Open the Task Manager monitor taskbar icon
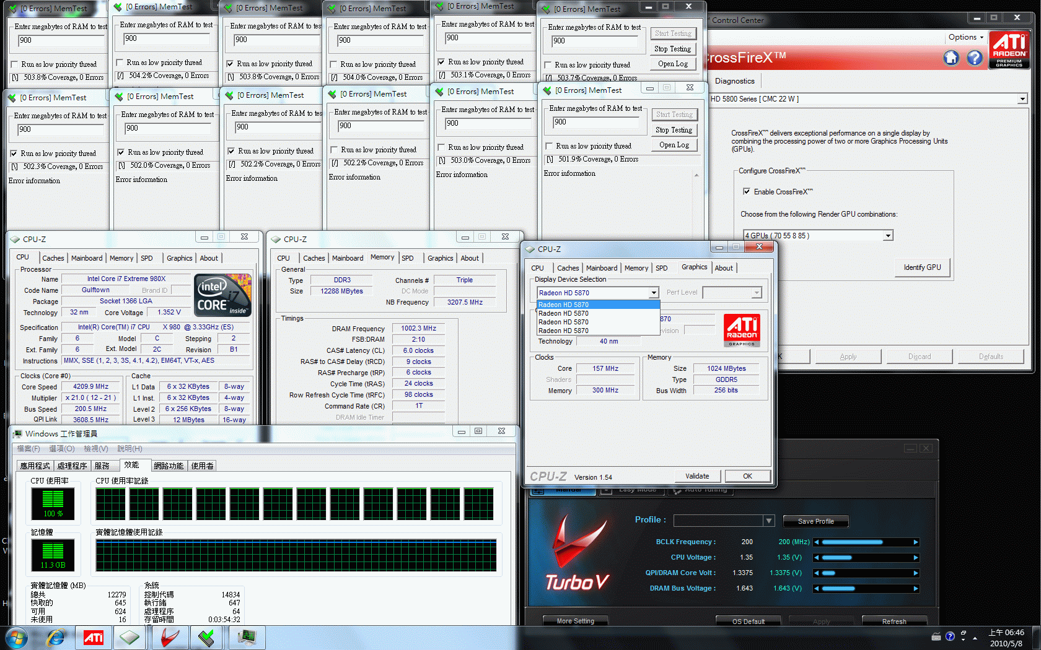The height and width of the screenshot is (650, 1041). coord(247,638)
